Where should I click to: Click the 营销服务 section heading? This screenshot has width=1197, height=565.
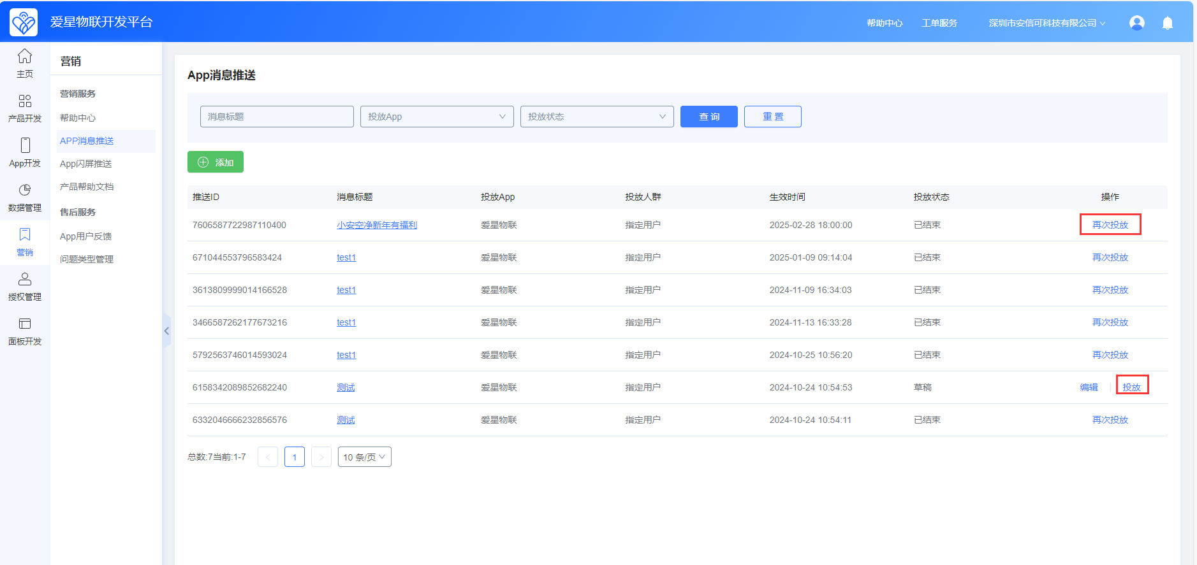[78, 94]
